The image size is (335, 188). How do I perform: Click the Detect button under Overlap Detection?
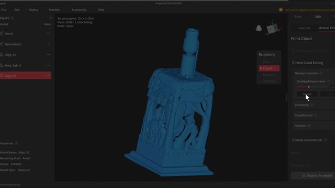pos(307,94)
